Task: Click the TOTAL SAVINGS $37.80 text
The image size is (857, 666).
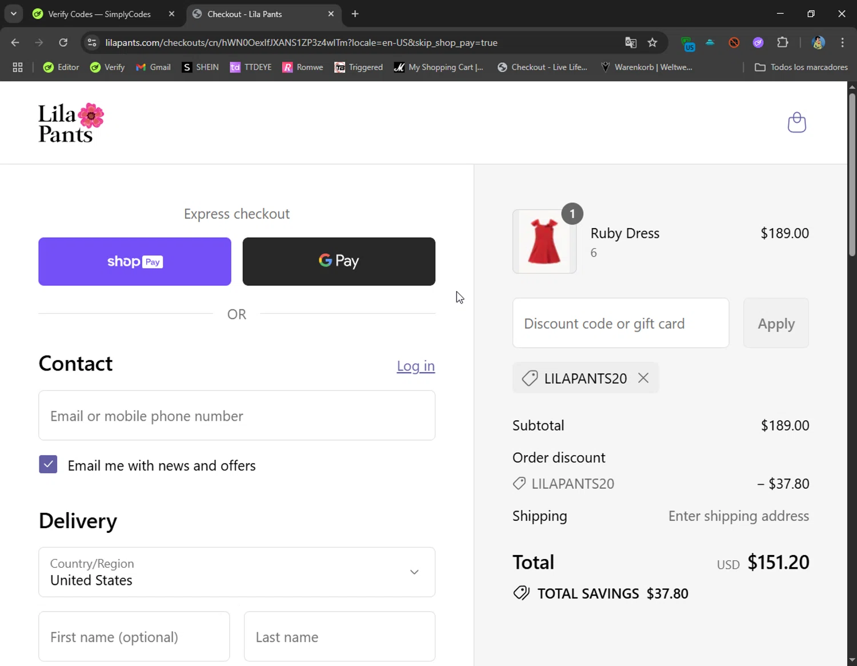Action: point(612,593)
